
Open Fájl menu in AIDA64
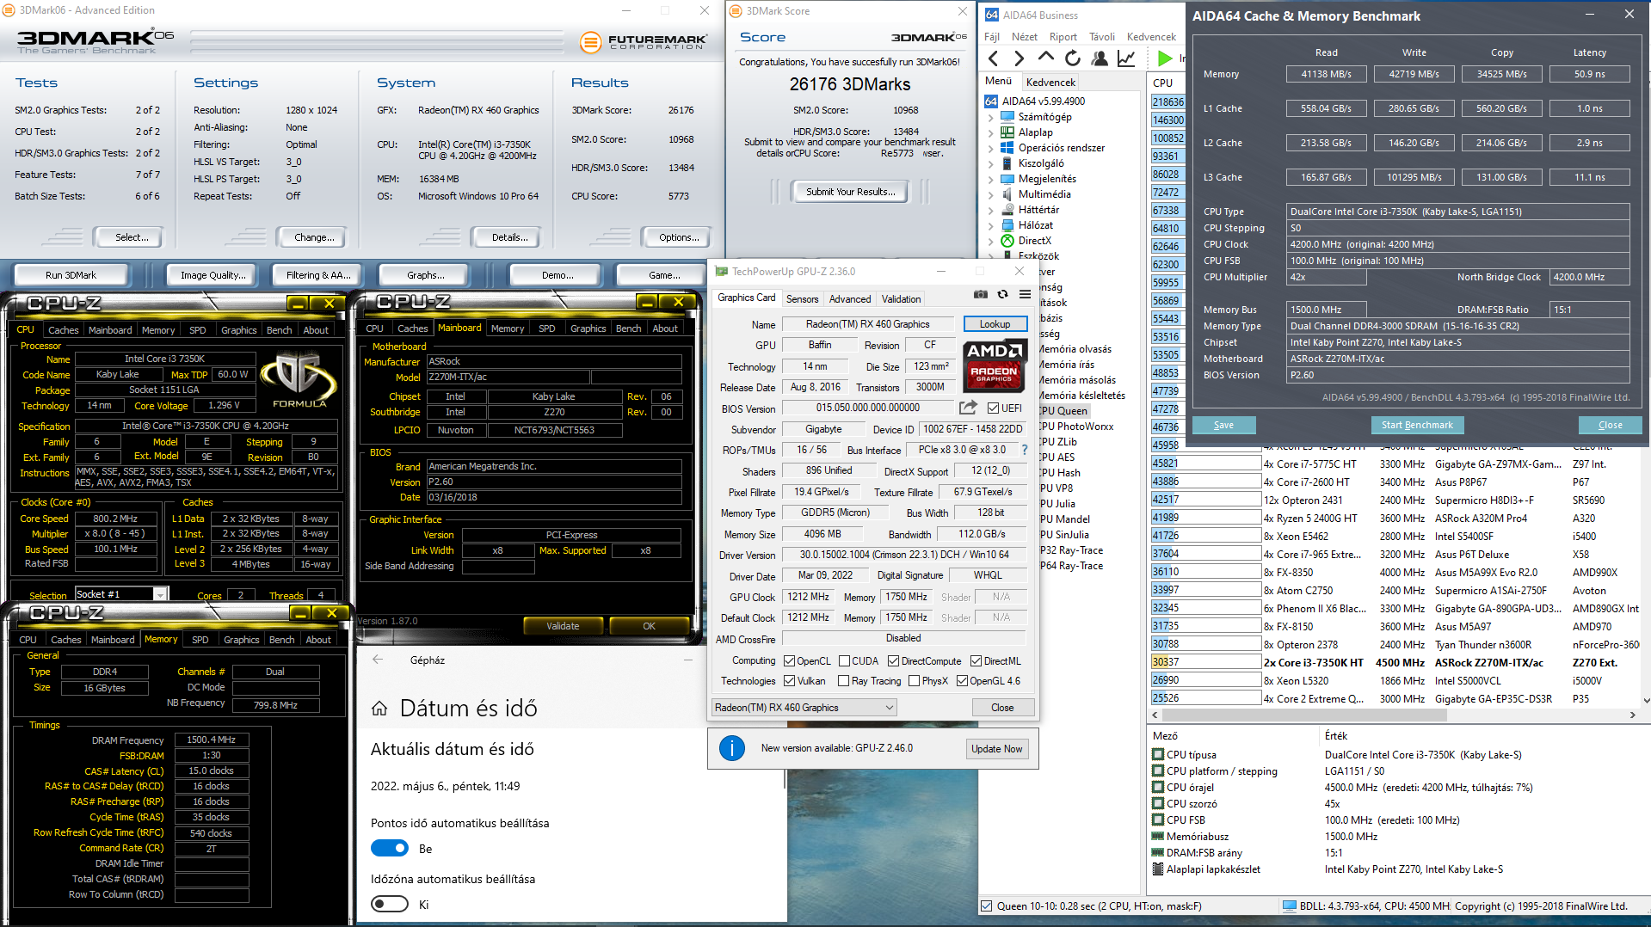[992, 37]
